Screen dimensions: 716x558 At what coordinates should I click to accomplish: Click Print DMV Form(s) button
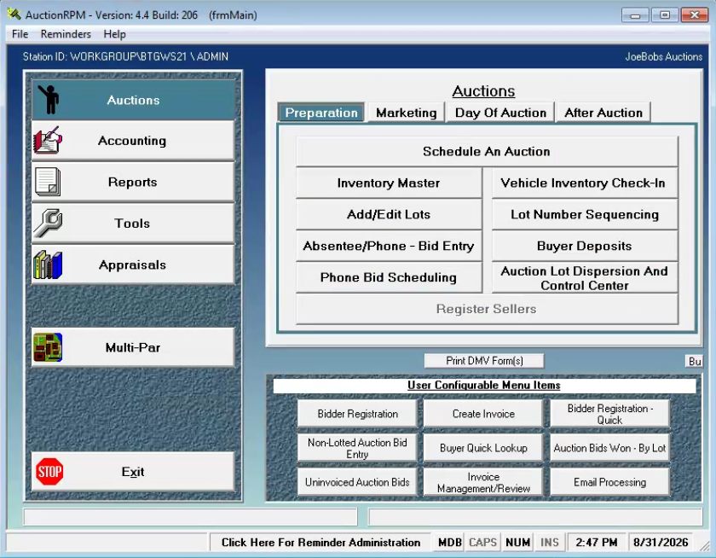(x=484, y=361)
